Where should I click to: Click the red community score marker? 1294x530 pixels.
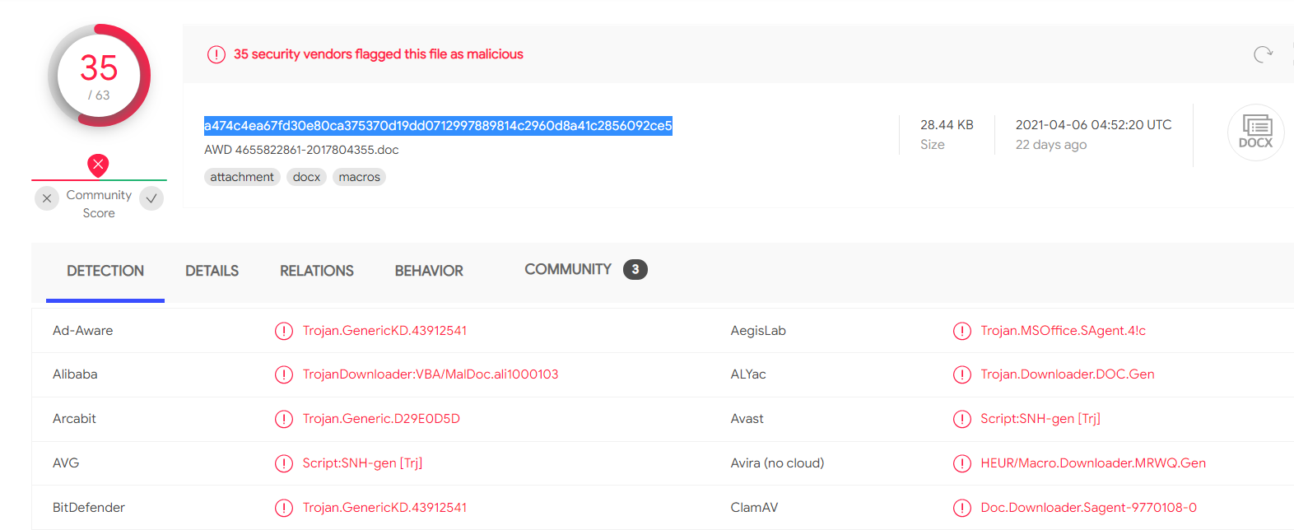pyautogui.click(x=98, y=165)
